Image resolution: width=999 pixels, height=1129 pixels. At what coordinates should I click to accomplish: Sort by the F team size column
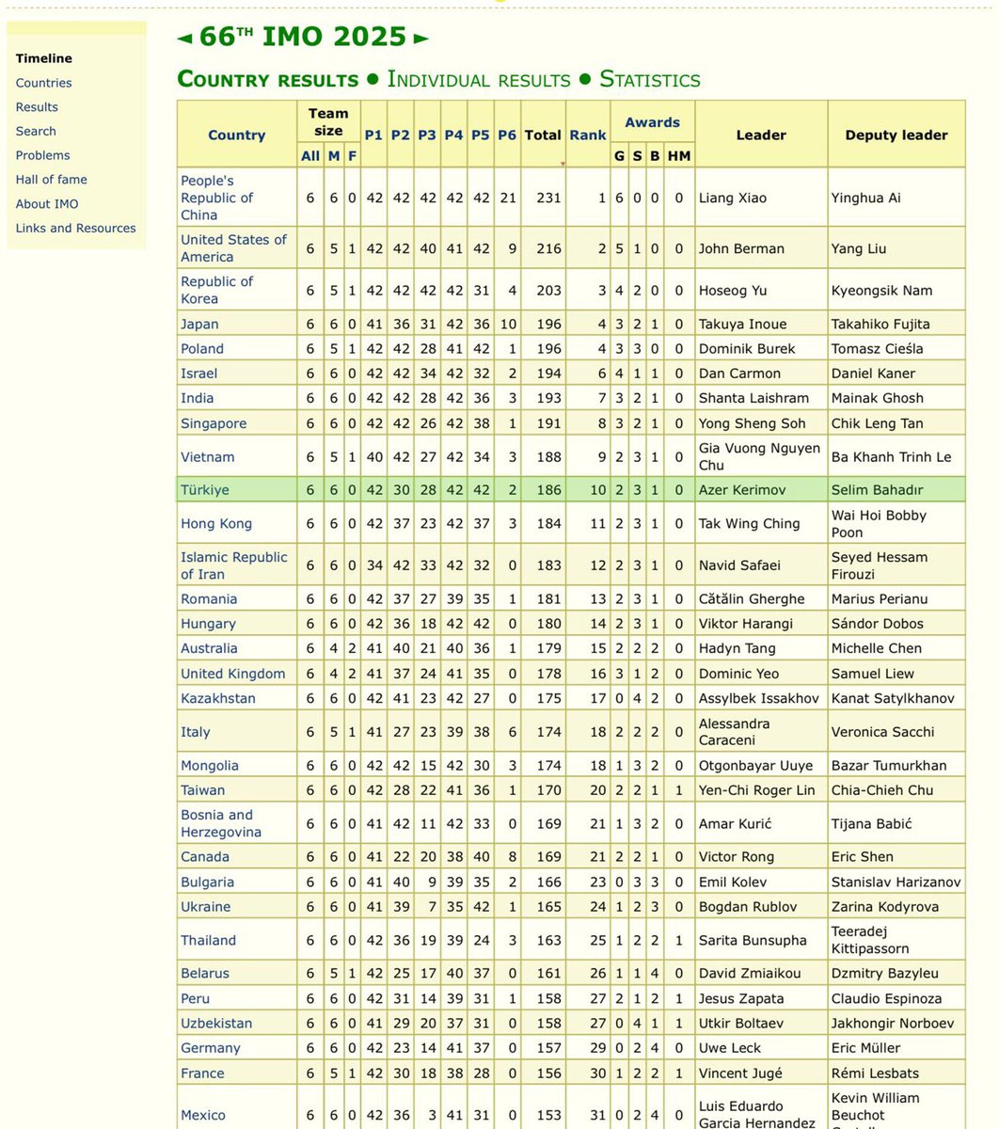pyautogui.click(x=352, y=156)
